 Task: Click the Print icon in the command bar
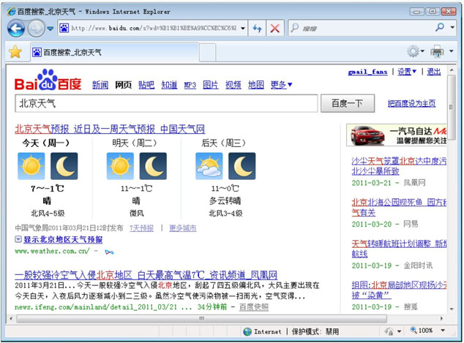[x=437, y=51]
